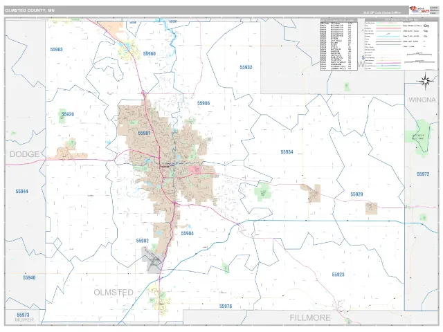443x332 pixels.
Task: Open the ZIP code index table
Action: click(x=338, y=44)
